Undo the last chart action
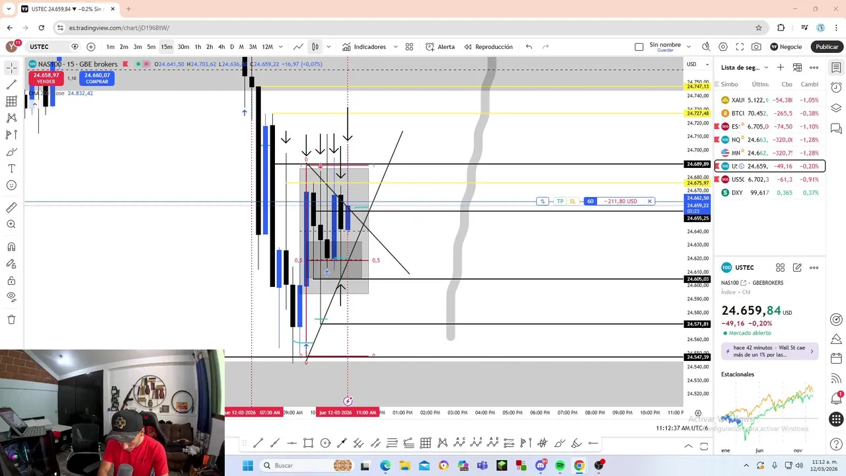Viewport: 846px width, 476px height. [529, 47]
